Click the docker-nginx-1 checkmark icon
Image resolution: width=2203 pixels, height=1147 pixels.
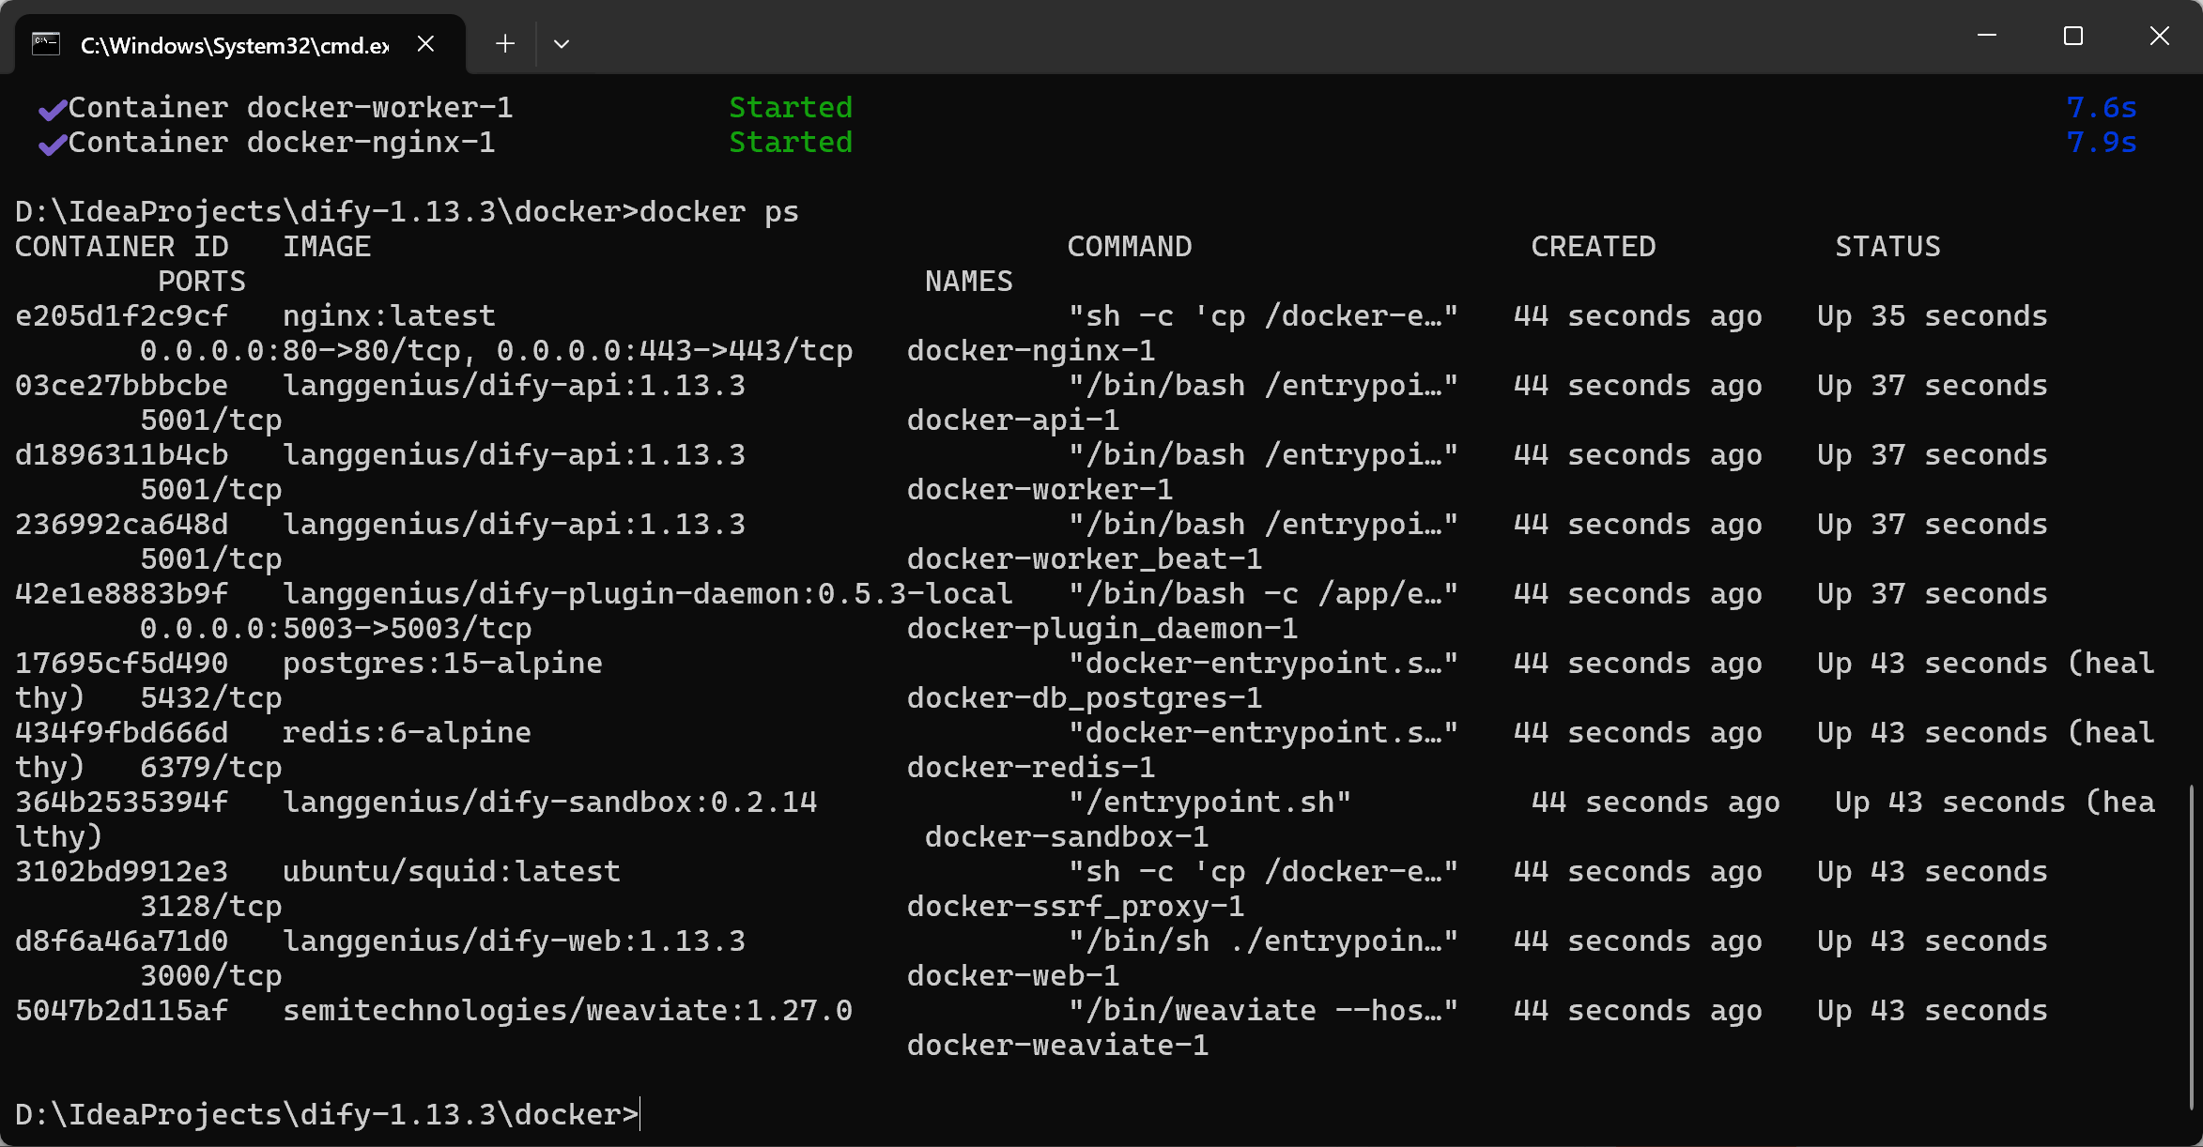[53, 145]
